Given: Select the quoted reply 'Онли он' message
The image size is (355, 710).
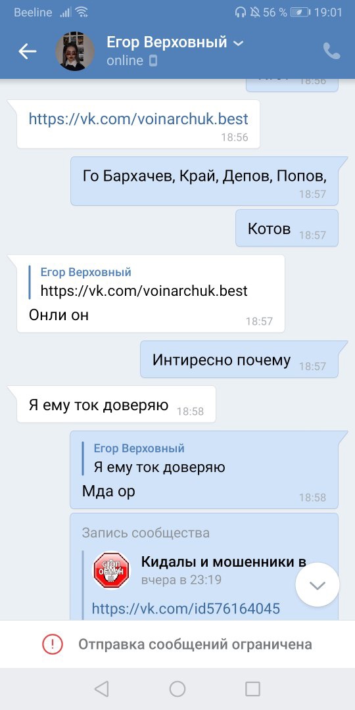Looking at the screenshot, I should tap(151, 293).
